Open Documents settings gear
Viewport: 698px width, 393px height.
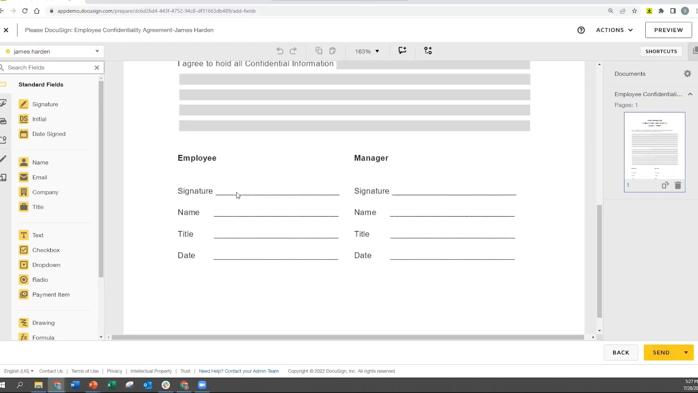tap(687, 74)
